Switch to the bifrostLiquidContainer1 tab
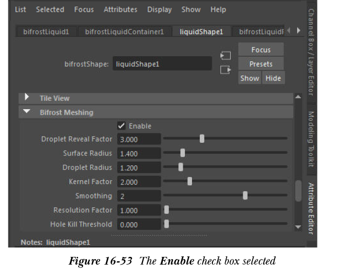Image resolution: width=345 pixels, height=269 pixels. click(124, 31)
